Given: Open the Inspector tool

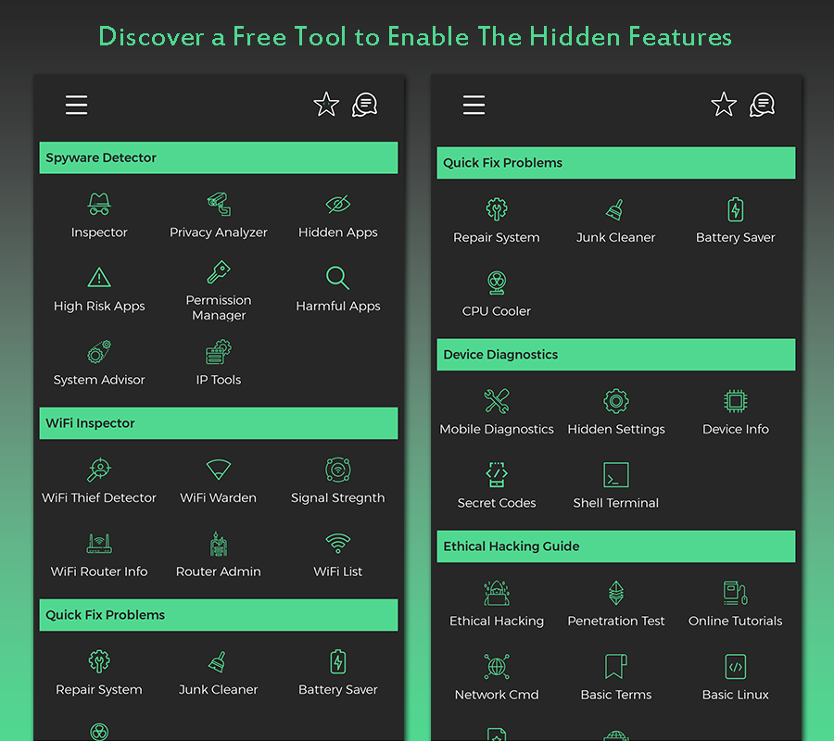Looking at the screenshot, I should tap(99, 216).
